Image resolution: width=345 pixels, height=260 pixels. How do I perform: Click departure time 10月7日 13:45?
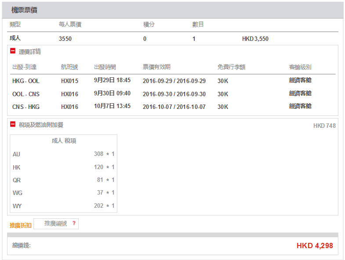coord(112,106)
